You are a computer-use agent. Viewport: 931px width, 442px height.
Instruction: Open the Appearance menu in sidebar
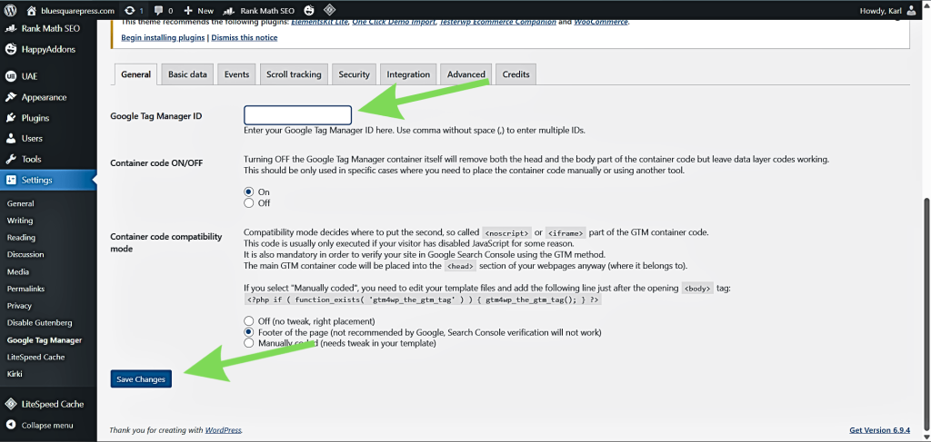click(x=44, y=97)
